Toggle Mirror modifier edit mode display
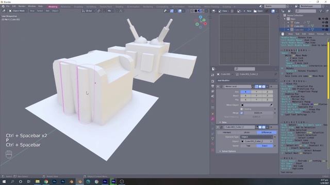 [257, 86]
